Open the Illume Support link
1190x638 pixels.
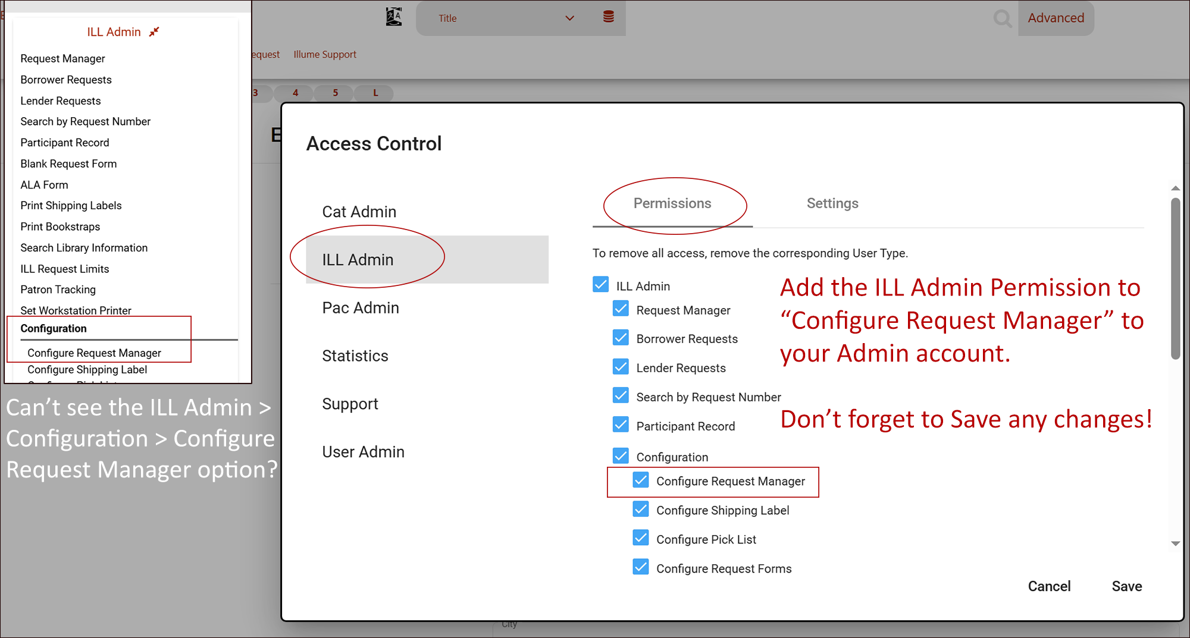[x=325, y=54]
